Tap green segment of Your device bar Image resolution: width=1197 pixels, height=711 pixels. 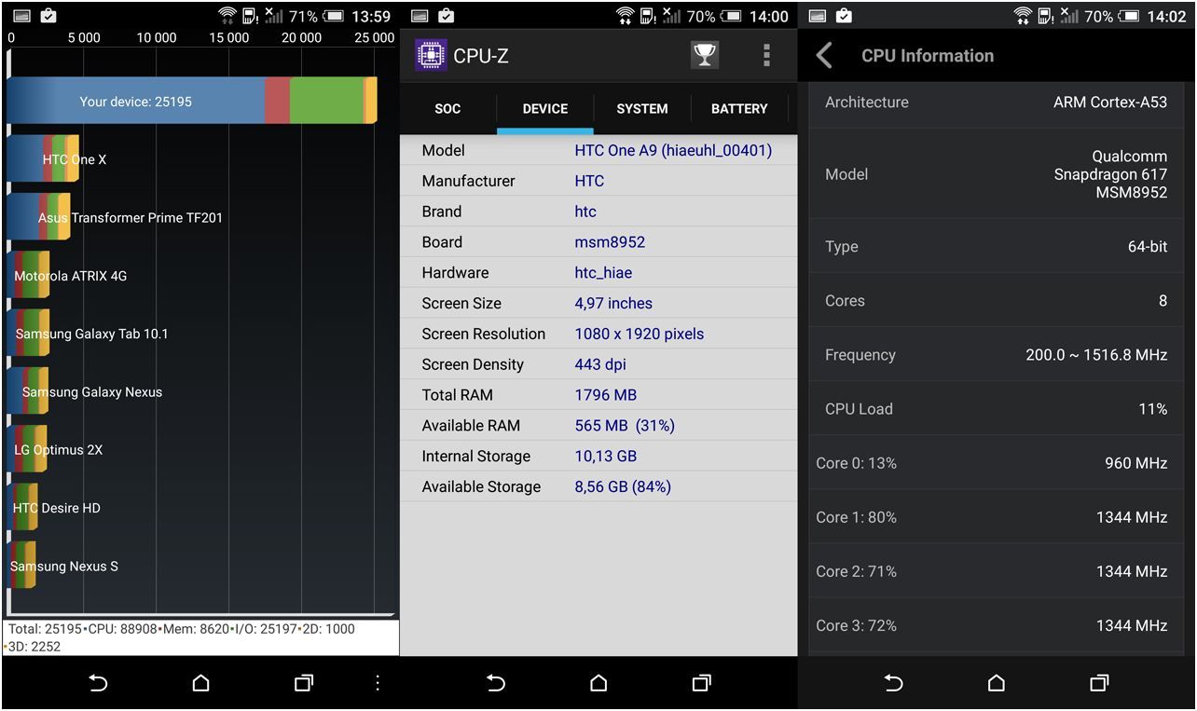pyautogui.click(x=326, y=101)
